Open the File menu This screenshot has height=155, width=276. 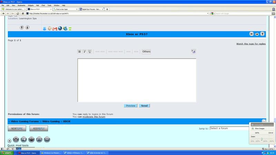[x=3, y=6]
